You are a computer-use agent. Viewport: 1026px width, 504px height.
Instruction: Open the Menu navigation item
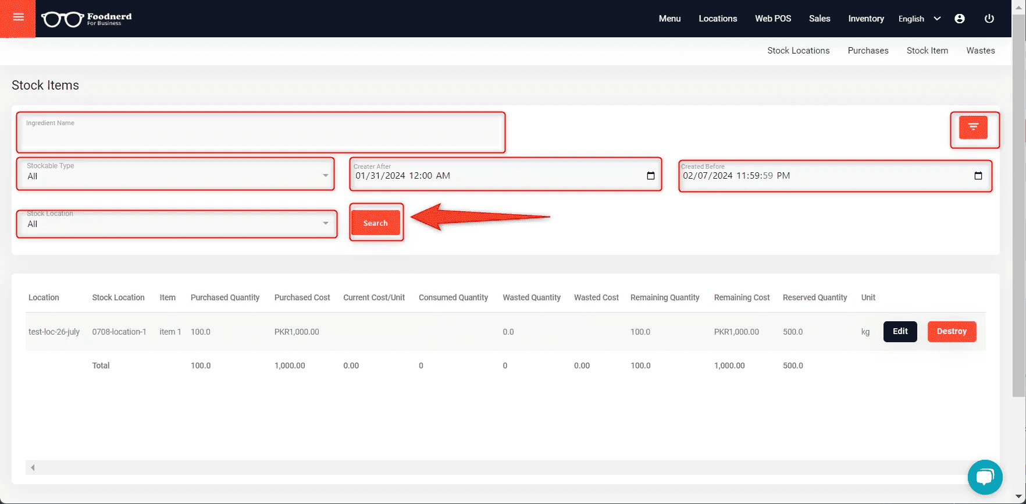click(669, 19)
